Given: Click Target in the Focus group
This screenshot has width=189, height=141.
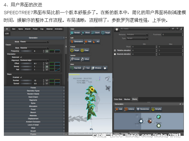Looking at the screenshot, I should click(x=75, y=50).
